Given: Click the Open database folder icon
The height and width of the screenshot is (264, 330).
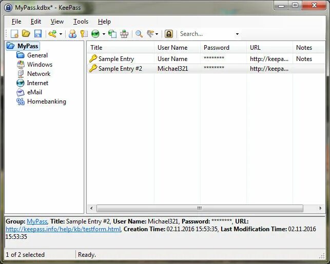Looking at the screenshot, I should click(26, 34).
